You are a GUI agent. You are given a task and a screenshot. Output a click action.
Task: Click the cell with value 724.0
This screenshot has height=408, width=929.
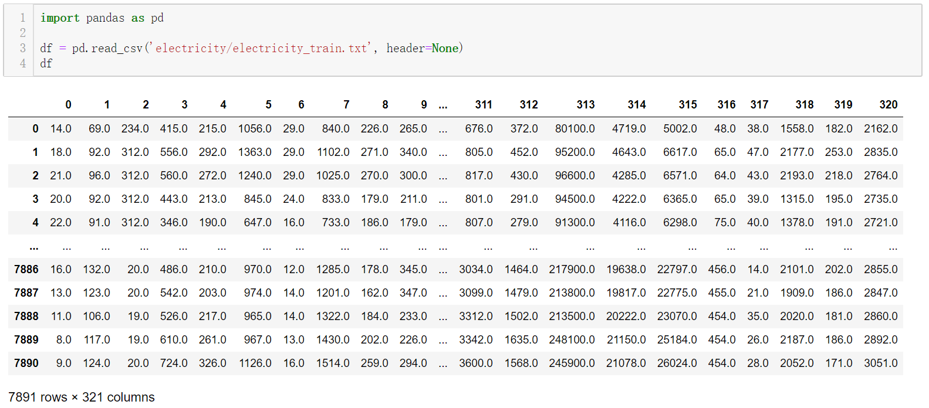tap(174, 363)
